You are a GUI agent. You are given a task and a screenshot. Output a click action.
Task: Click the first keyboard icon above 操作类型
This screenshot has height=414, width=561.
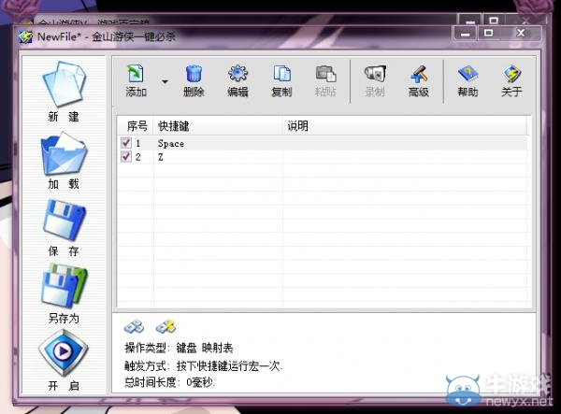coord(134,326)
